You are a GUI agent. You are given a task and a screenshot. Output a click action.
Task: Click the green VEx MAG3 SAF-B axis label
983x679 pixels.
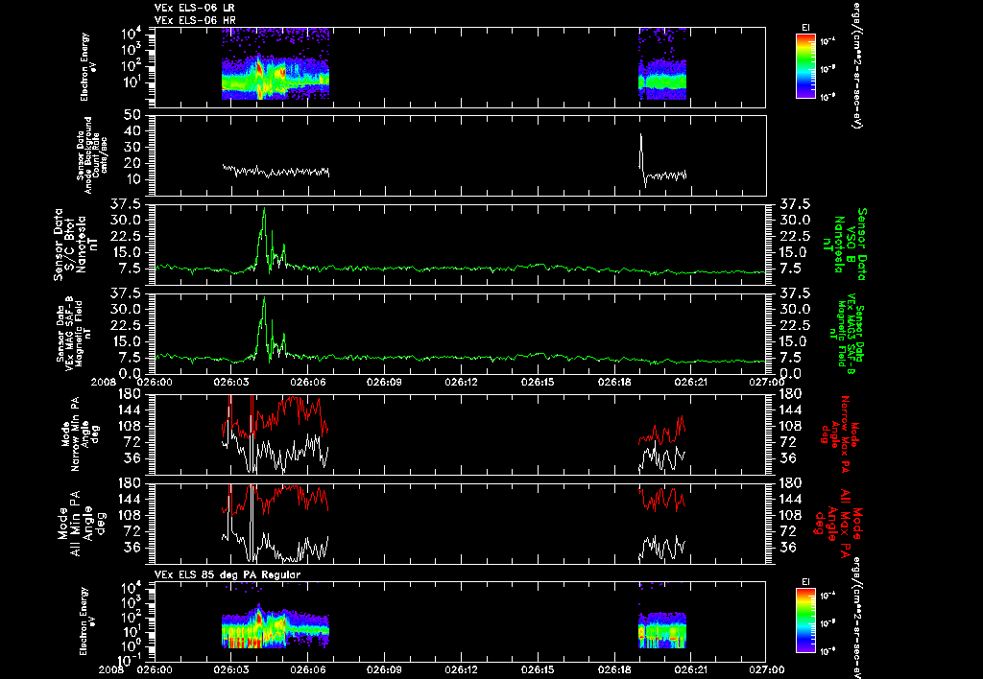click(x=847, y=333)
